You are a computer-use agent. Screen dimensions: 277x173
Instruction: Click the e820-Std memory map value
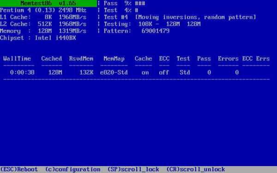tap(114, 72)
